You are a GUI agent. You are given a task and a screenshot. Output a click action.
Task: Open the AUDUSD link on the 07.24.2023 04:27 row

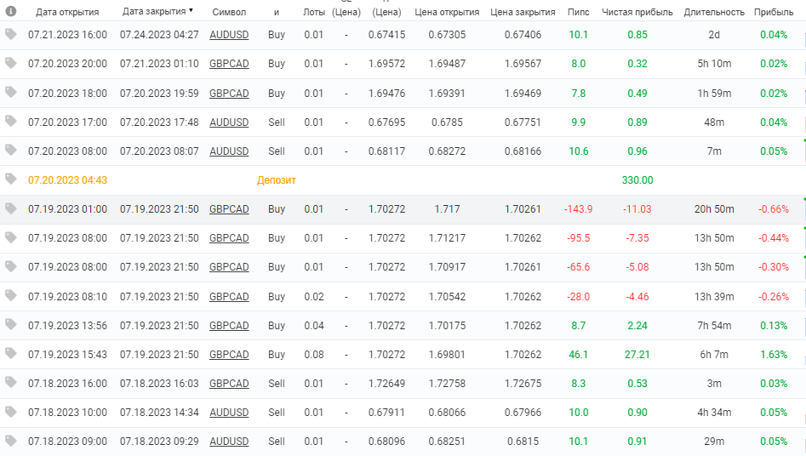(x=229, y=35)
